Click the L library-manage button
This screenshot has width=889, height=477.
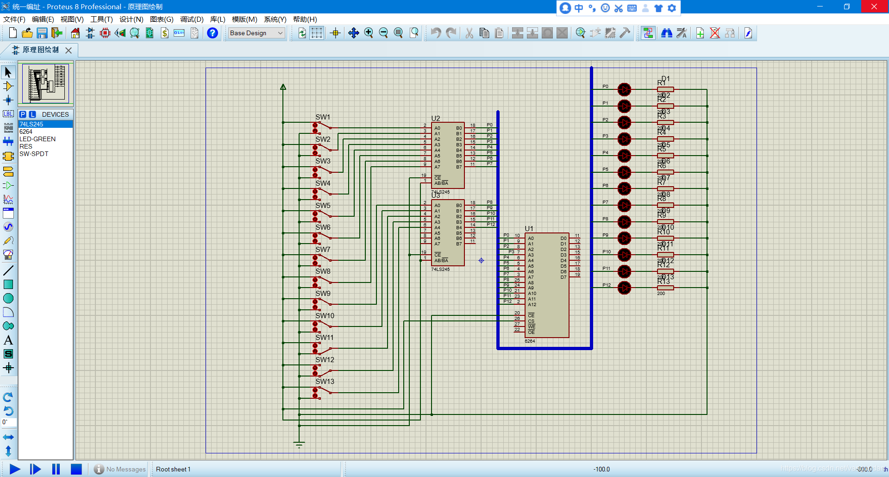click(32, 114)
